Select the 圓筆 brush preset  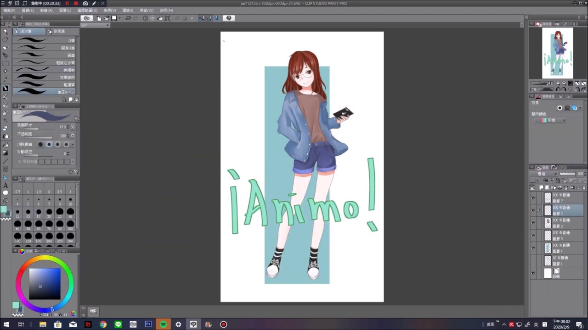pos(45,55)
